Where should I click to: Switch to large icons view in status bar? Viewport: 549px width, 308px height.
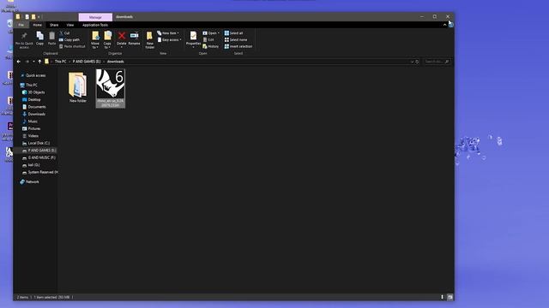[450, 297]
